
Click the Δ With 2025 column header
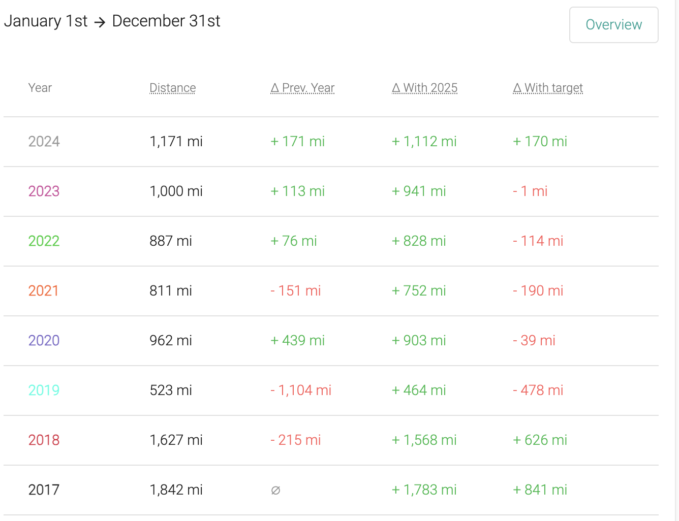click(424, 88)
